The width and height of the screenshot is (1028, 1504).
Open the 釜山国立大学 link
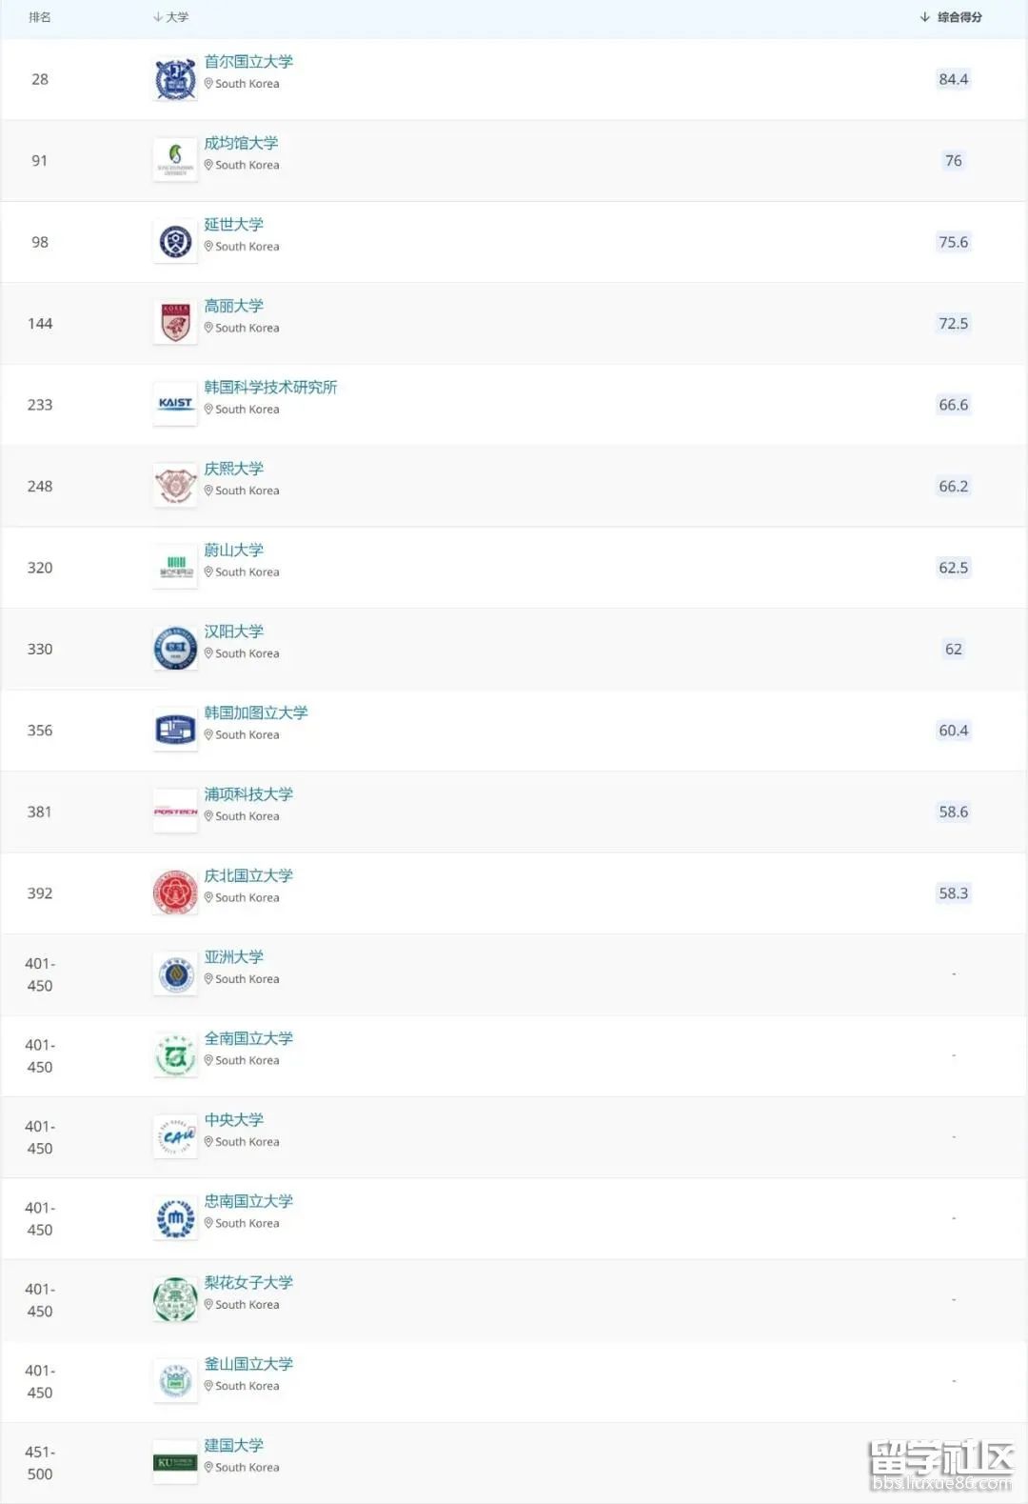[248, 1364]
